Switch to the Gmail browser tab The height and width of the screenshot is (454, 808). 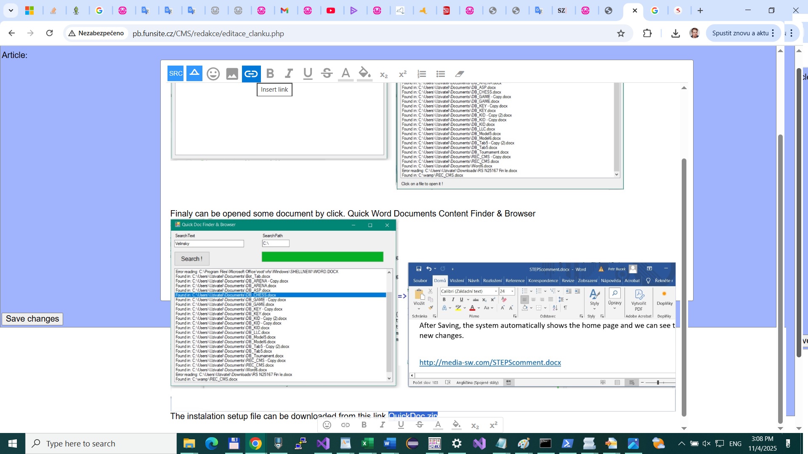pyautogui.click(x=285, y=11)
